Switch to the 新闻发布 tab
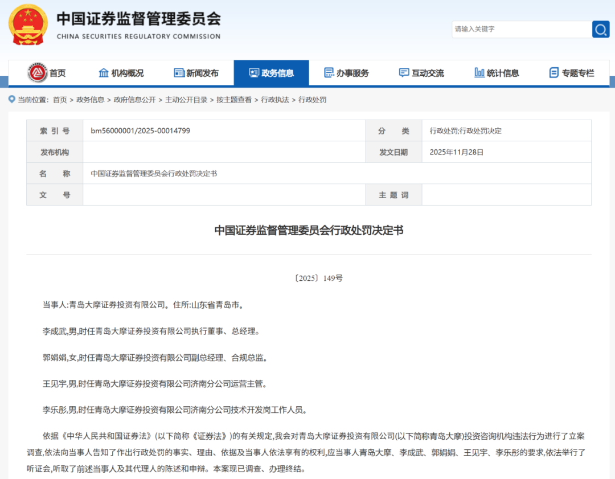Screen dimensions: 615x479 click(x=194, y=72)
